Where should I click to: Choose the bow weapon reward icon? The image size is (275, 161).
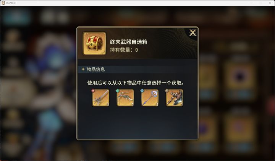coord(125,98)
